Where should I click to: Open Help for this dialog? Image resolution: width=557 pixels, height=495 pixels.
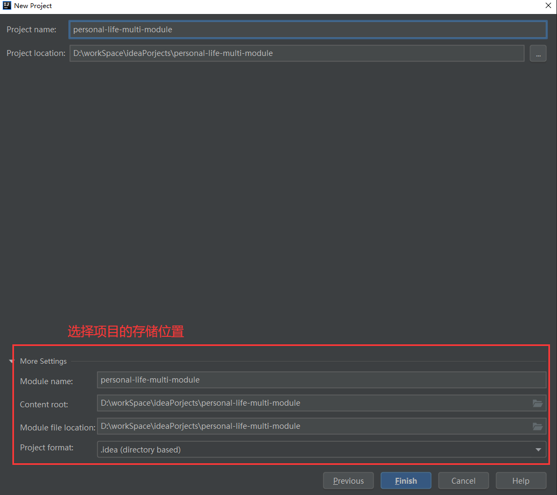(520, 480)
